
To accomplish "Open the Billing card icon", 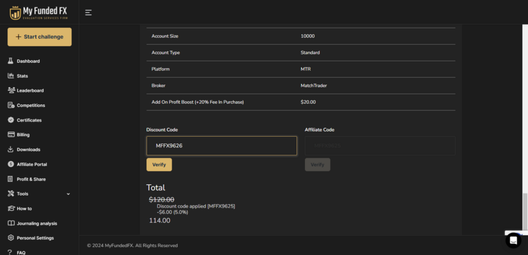I will 11,134.
